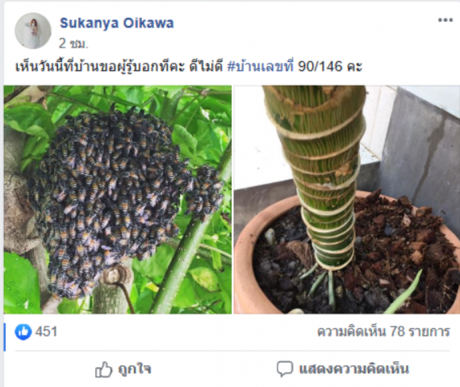Click the house number 90/146 in caption
This screenshot has height=387, width=460.
[320, 67]
